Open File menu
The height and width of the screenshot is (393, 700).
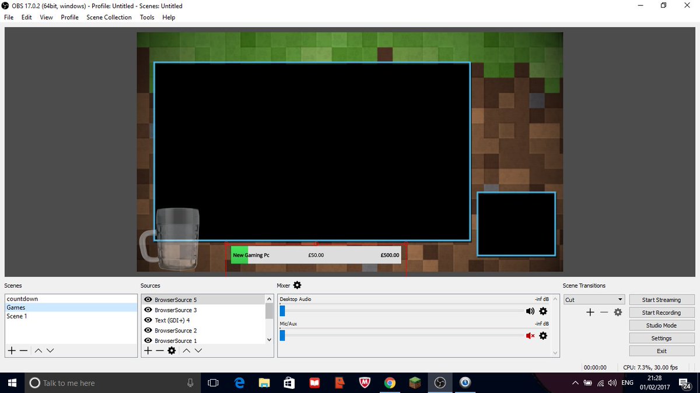coord(9,17)
